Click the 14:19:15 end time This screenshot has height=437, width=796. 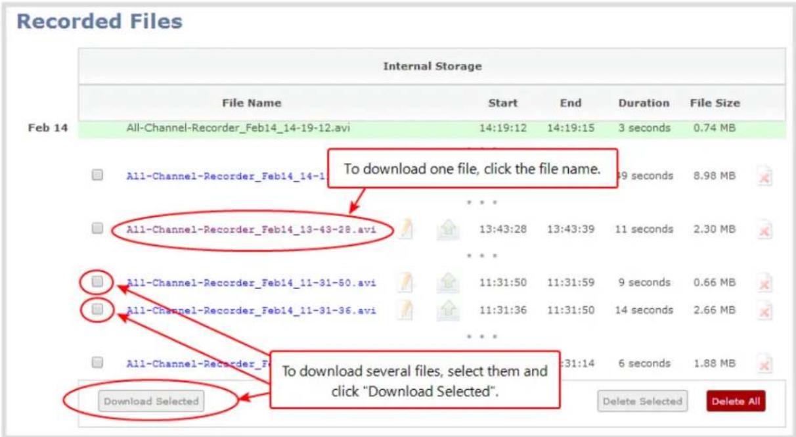[571, 128]
